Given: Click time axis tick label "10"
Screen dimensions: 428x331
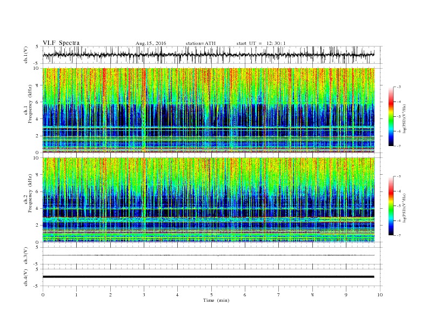Looking at the screenshot, I should (380, 295).
